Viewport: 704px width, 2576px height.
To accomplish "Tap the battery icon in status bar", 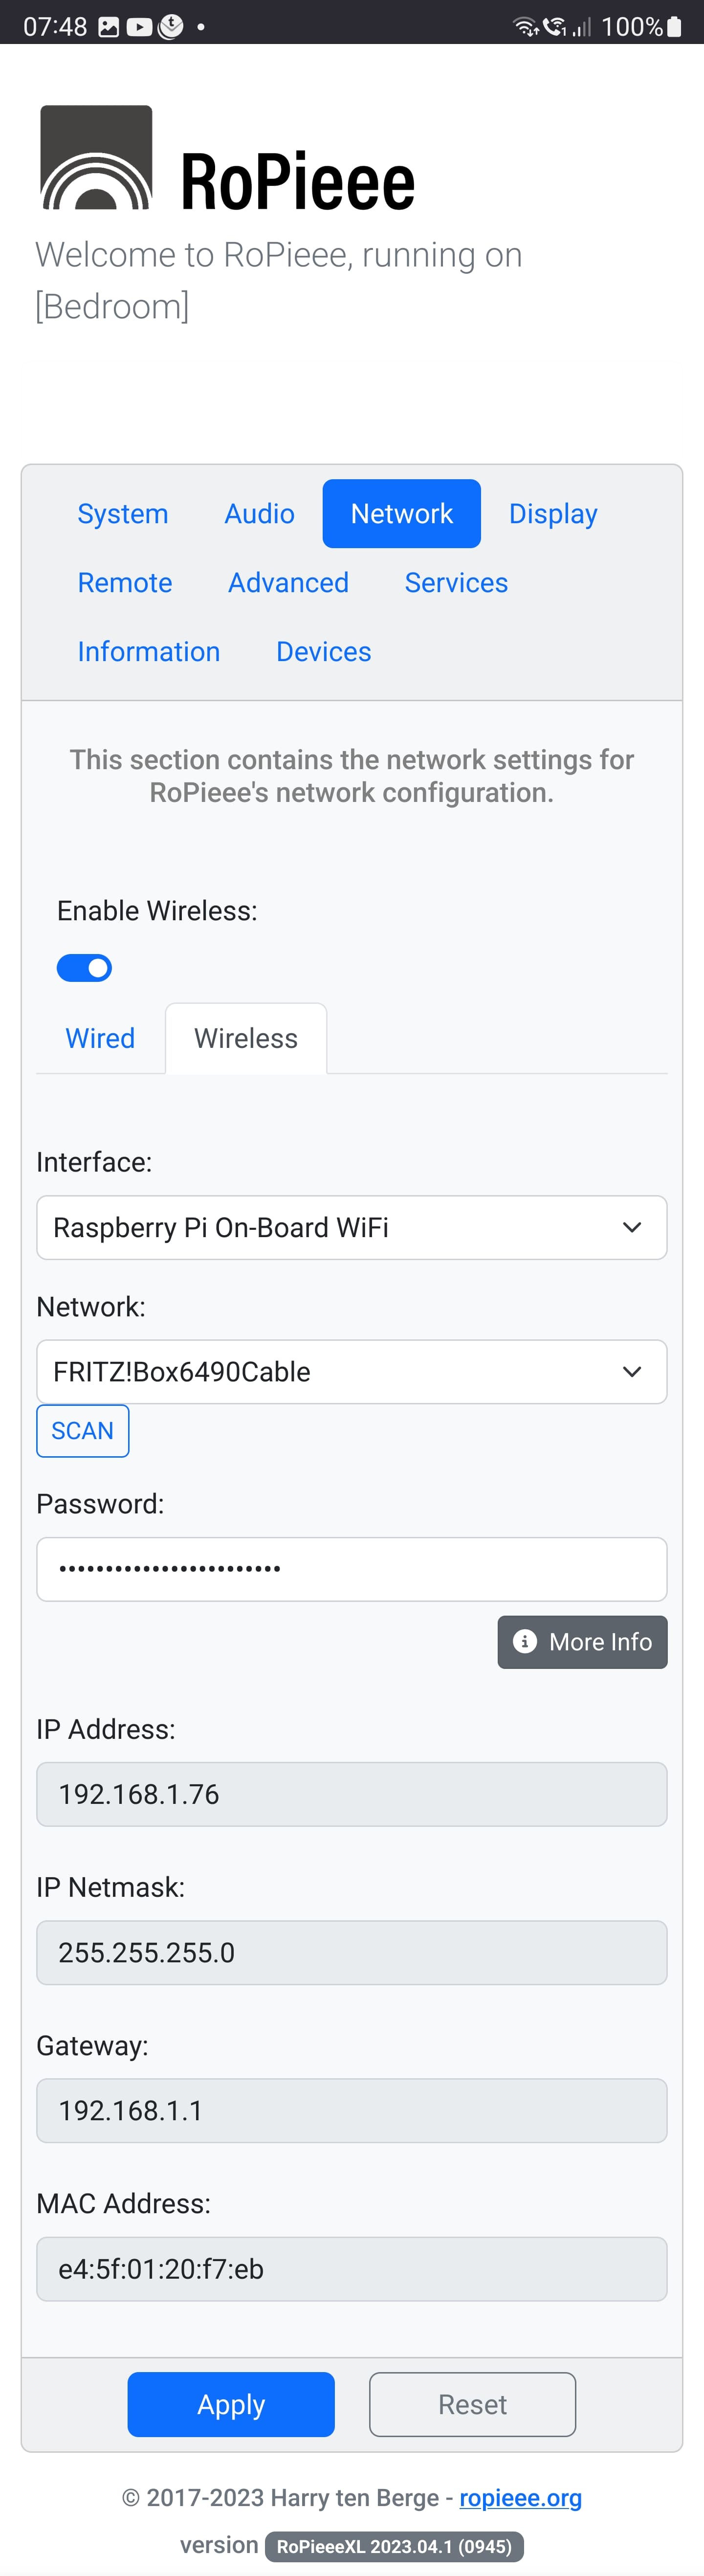I will click(675, 27).
